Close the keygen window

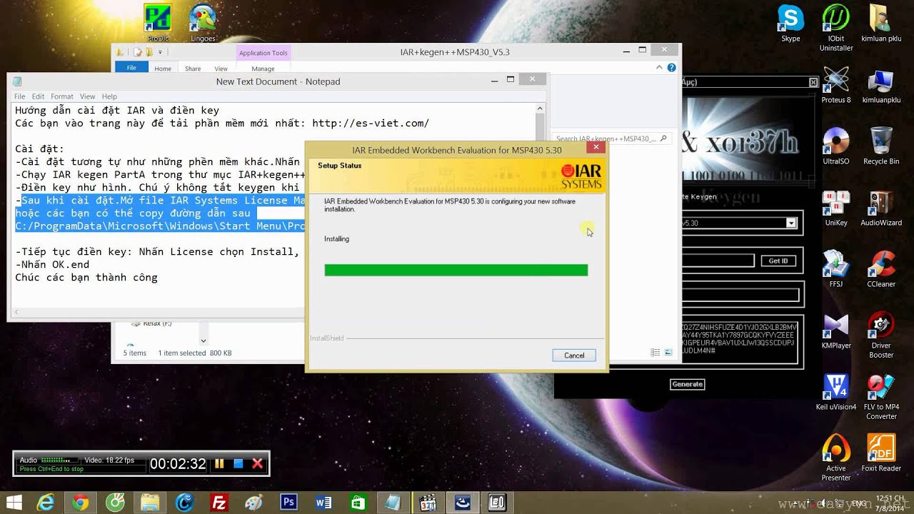tap(813, 83)
